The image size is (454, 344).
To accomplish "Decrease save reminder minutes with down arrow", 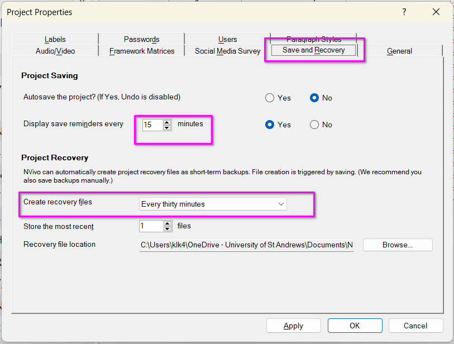I will click(167, 127).
